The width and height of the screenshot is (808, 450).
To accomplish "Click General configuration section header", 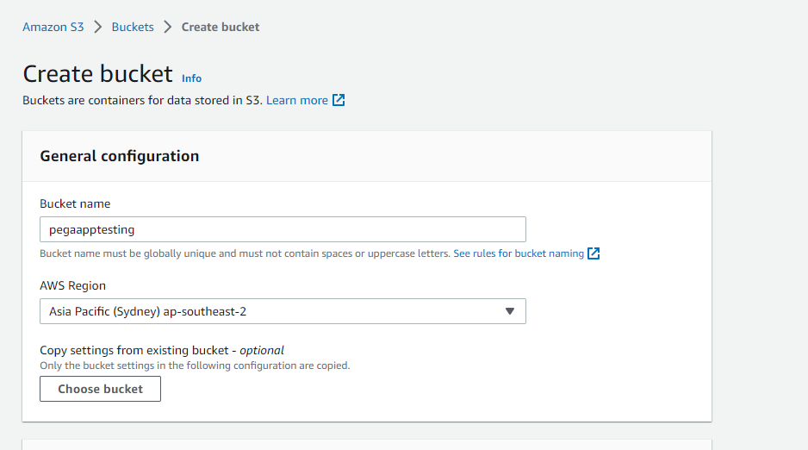I will point(120,156).
